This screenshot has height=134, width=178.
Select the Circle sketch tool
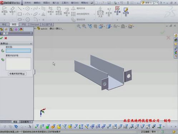click(28, 9)
